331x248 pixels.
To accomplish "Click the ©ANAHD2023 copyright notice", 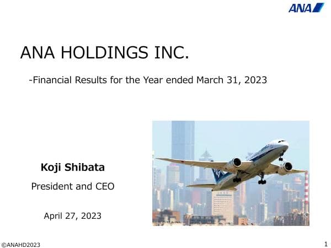I will point(20,245).
